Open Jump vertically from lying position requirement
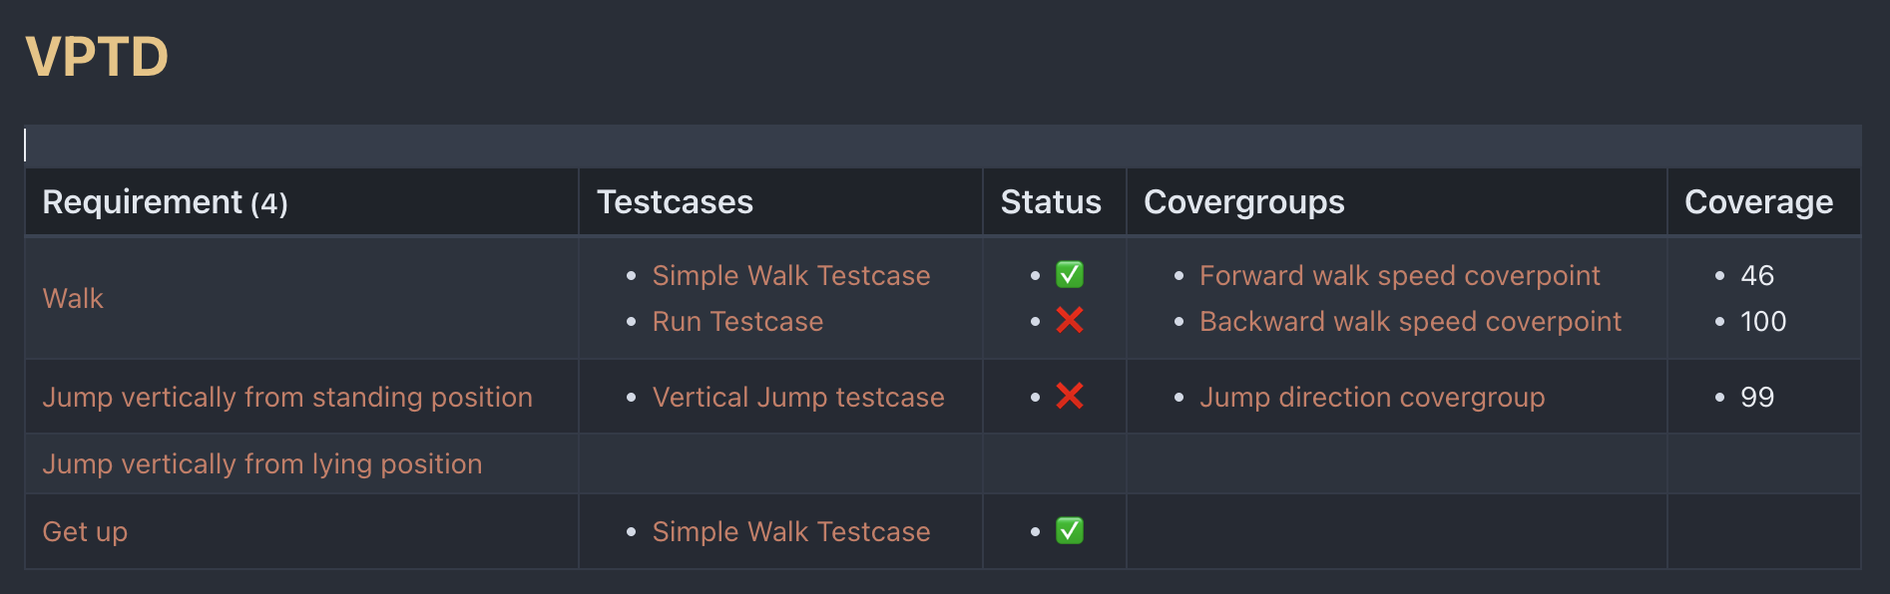Screen dimensions: 1890x594 coord(262,464)
